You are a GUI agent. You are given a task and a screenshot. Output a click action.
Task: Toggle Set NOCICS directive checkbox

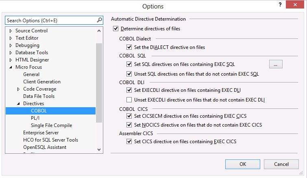(129, 125)
